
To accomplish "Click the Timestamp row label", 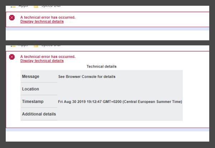I will (x=33, y=102).
